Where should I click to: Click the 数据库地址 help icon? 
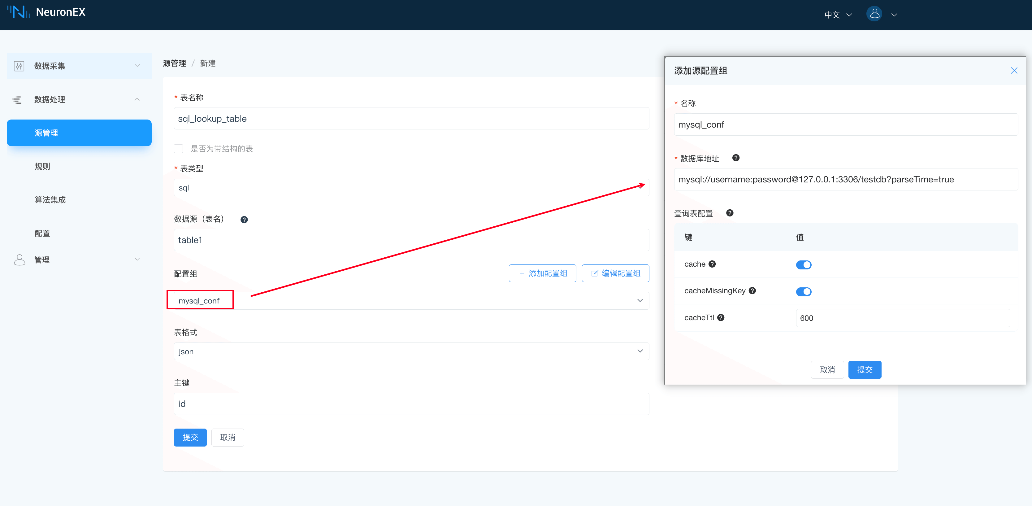click(736, 158)
